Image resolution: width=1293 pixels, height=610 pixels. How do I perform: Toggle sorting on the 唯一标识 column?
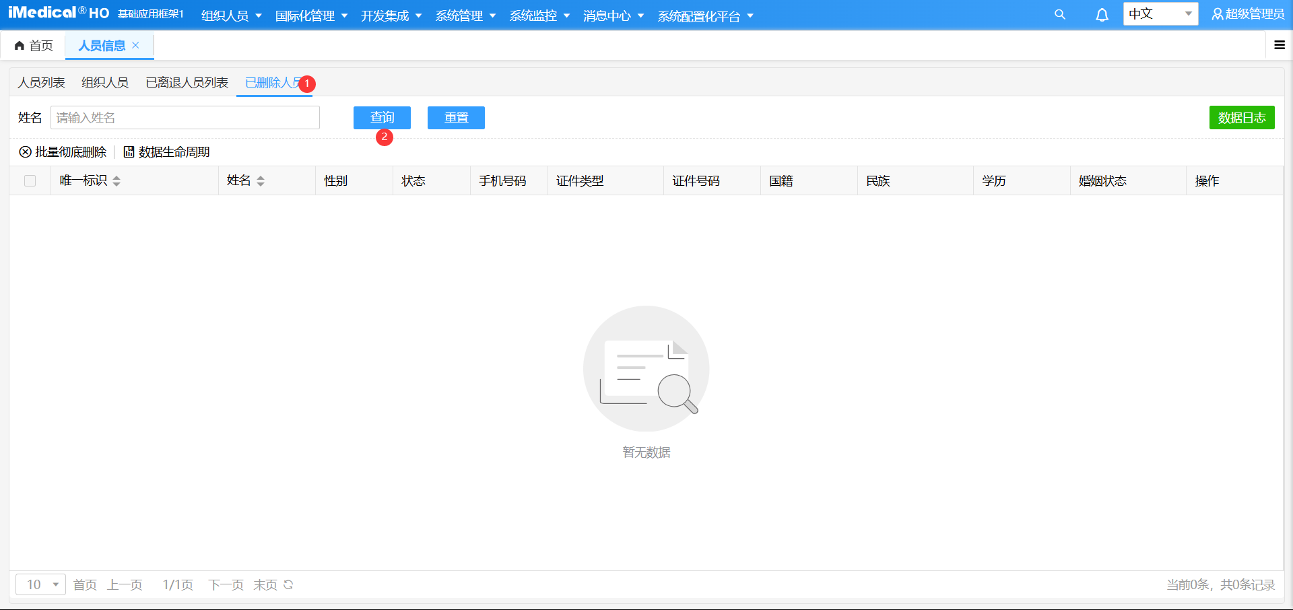click(x=117, y=180)
